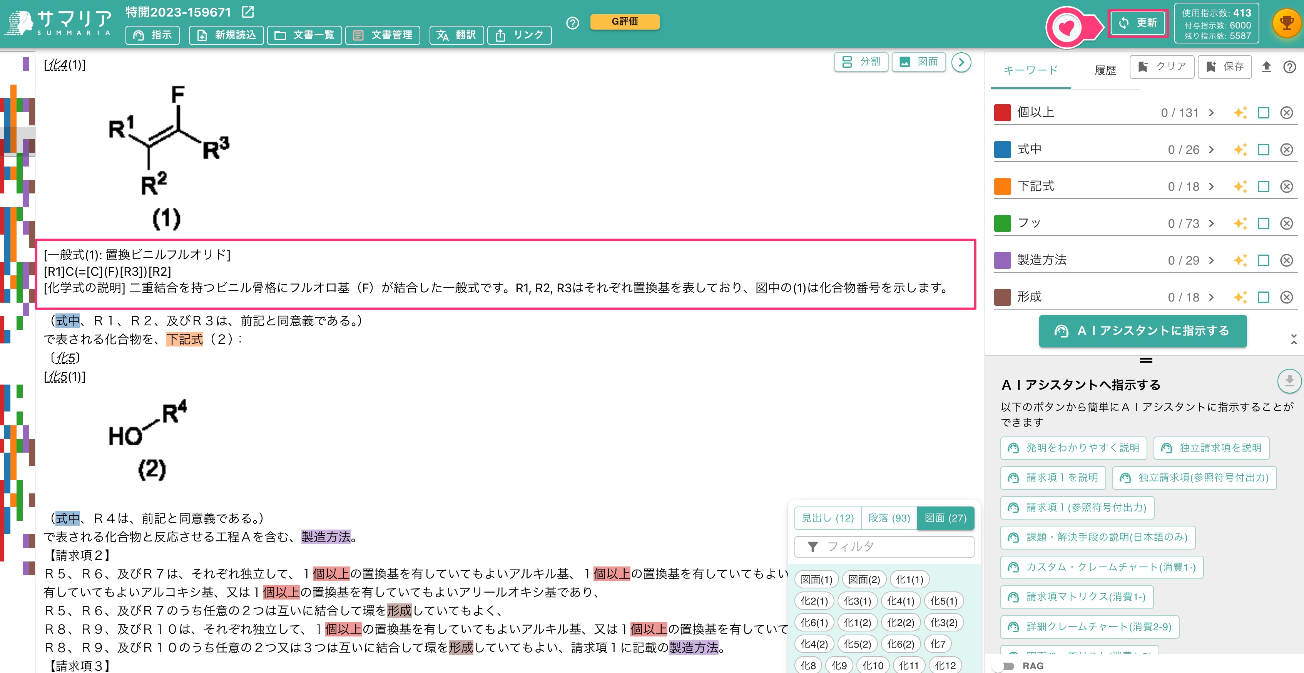This screenshot has height=673, width=1304.
Task: Click the panel resize handle above AI assistant
Action: [x=1146, y=360]
